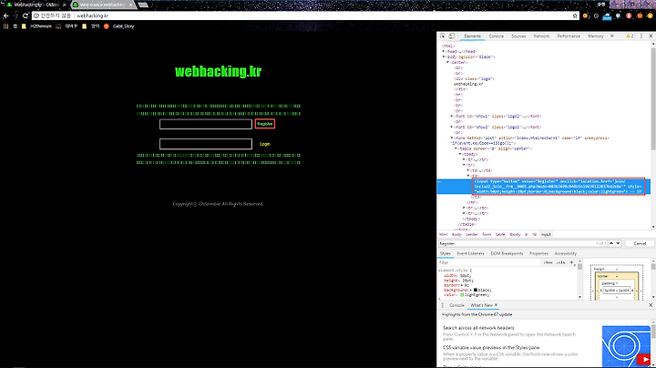Image resolution: width=656 pixels, height=368 pixels.
Task: Open DevTools customize three-dot menu
Action: 641,36
